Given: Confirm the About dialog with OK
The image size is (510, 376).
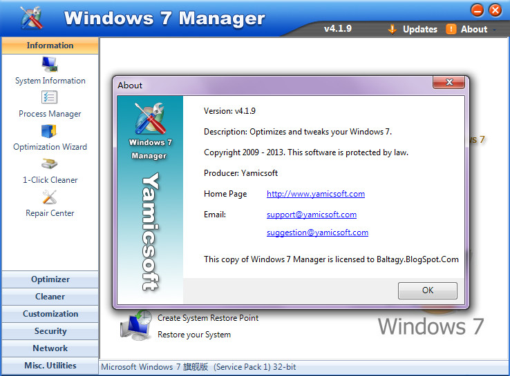Looking at the screenshot, I should 427,290.
